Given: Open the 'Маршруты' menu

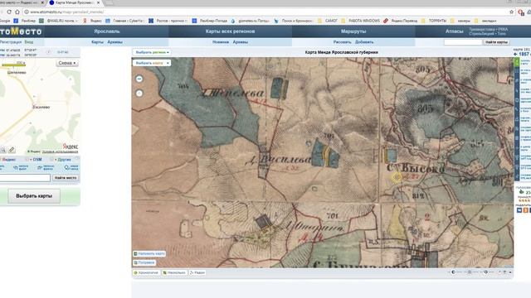Looking at the screenshot, I should pos(353,31).
